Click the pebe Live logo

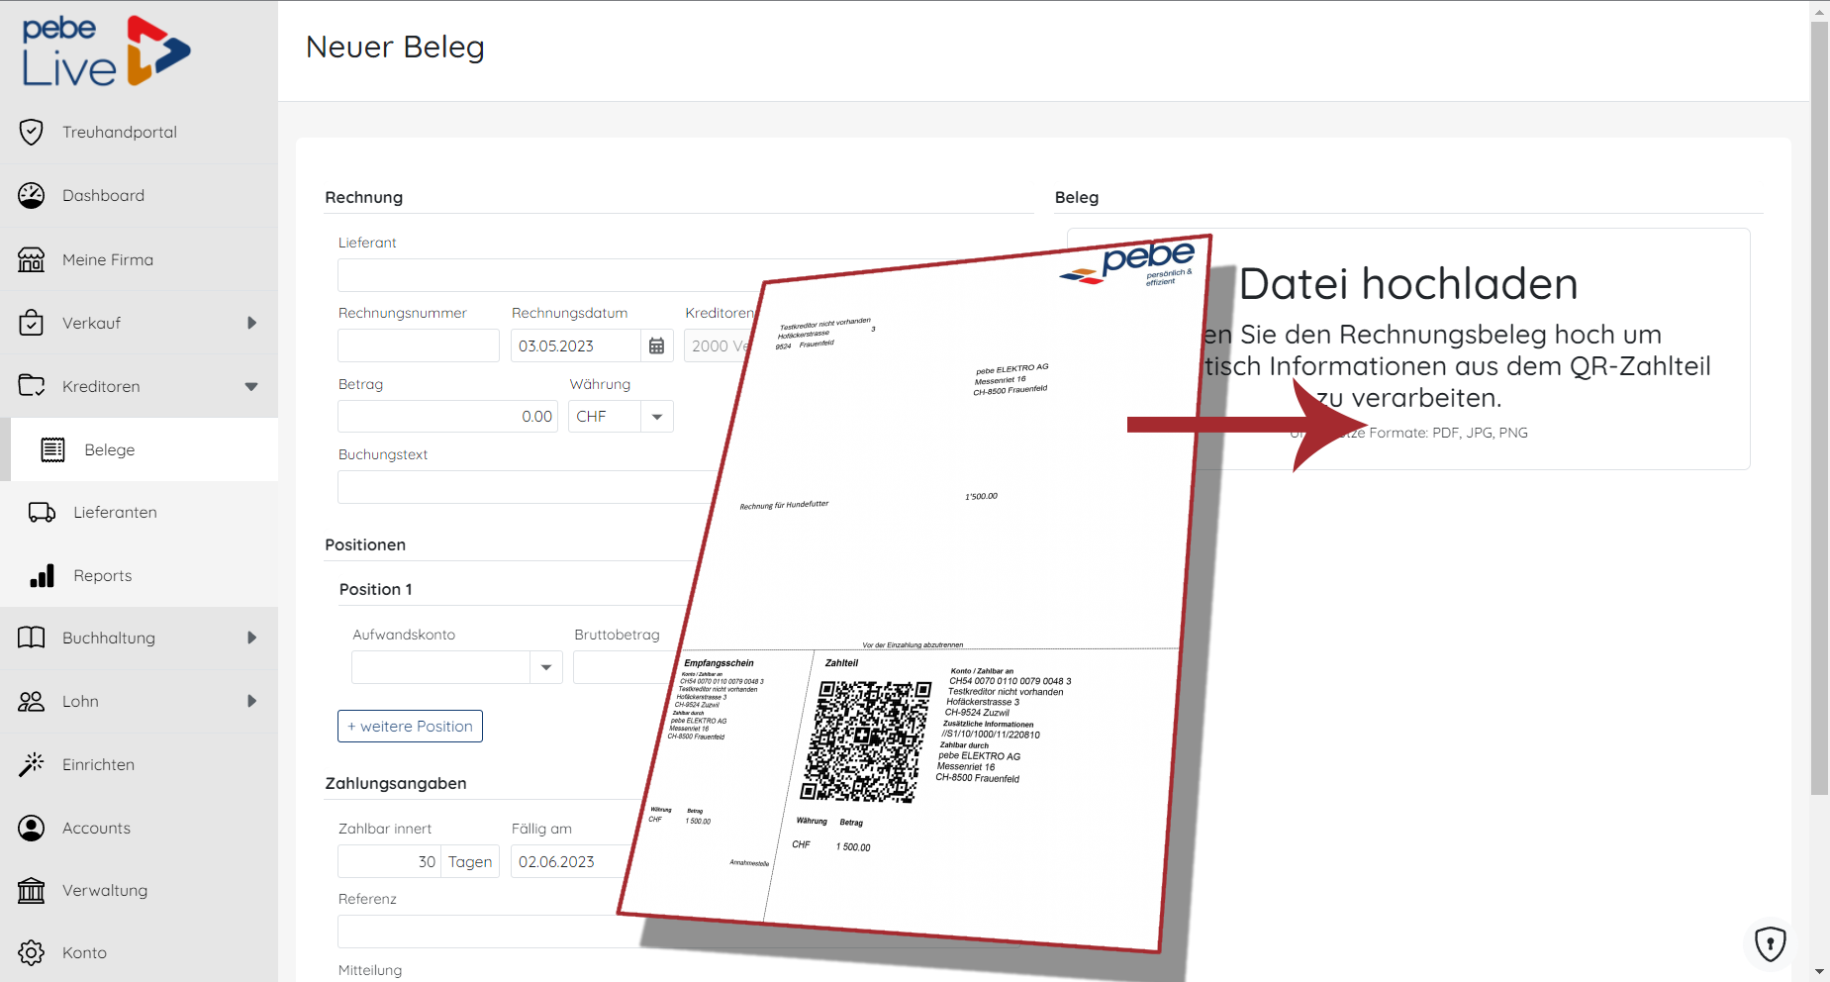click(106, 51)
